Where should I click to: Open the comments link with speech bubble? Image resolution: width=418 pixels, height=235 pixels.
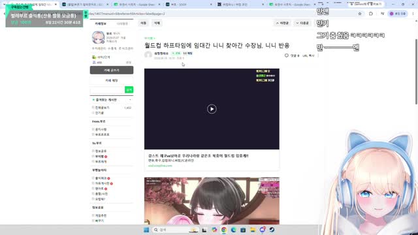click(292, 55)
